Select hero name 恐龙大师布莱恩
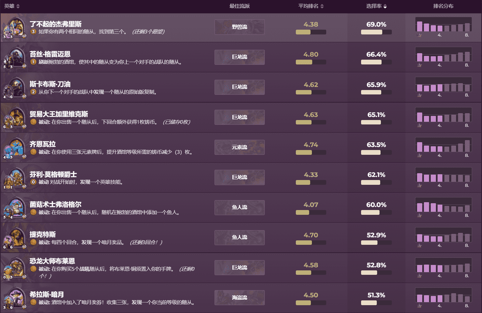 (52, 261)
